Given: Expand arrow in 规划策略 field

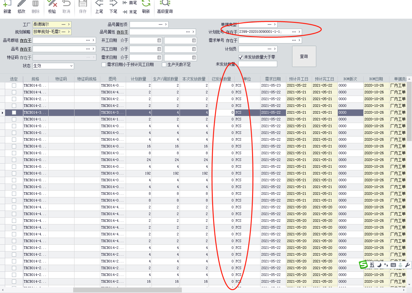Looking at the screenshot, I should pos(69,32).
